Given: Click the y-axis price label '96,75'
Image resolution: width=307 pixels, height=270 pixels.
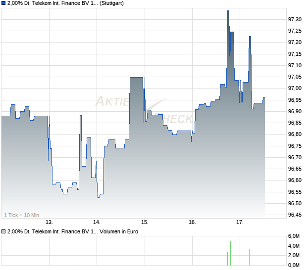Looking at the screenshot, I should [295, 146].
